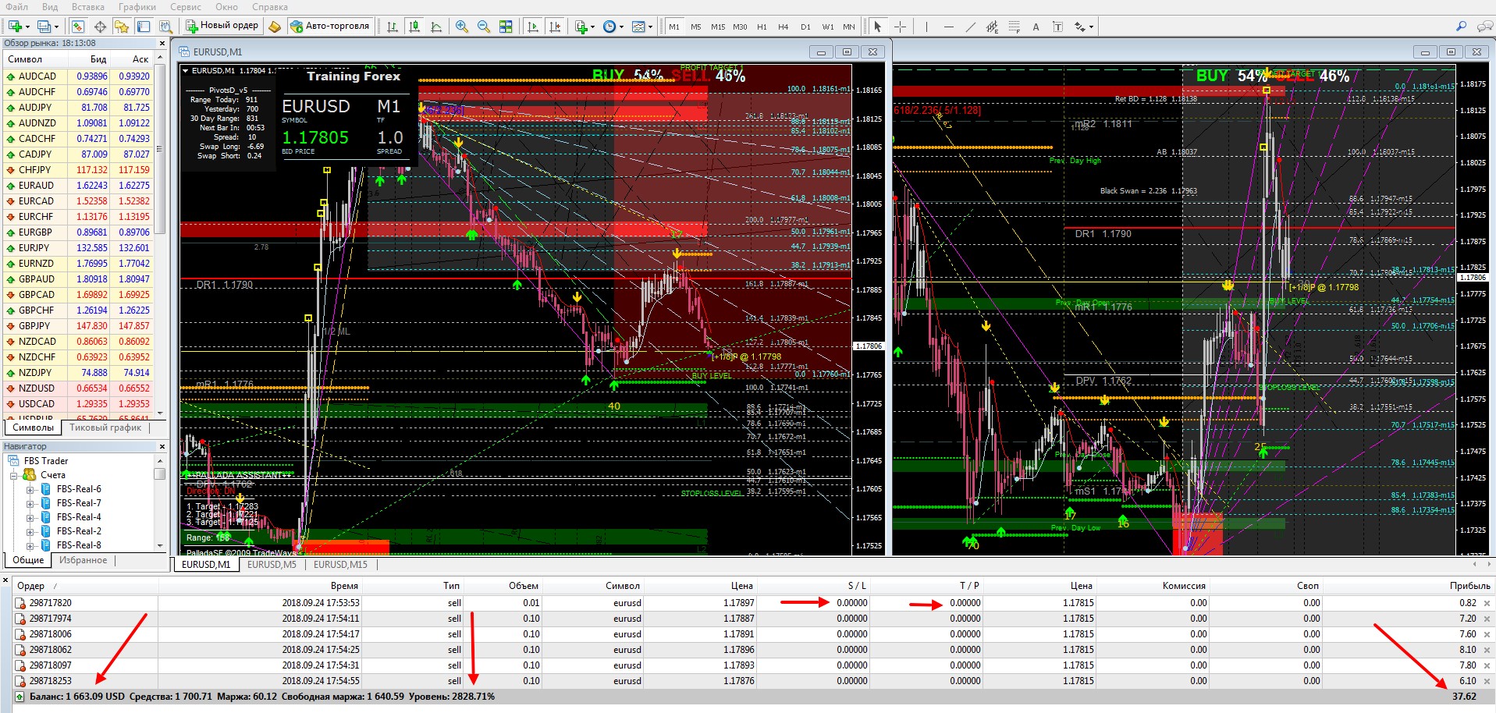
Task: Open the Файл menu
Action: click(x=16, y=7)
